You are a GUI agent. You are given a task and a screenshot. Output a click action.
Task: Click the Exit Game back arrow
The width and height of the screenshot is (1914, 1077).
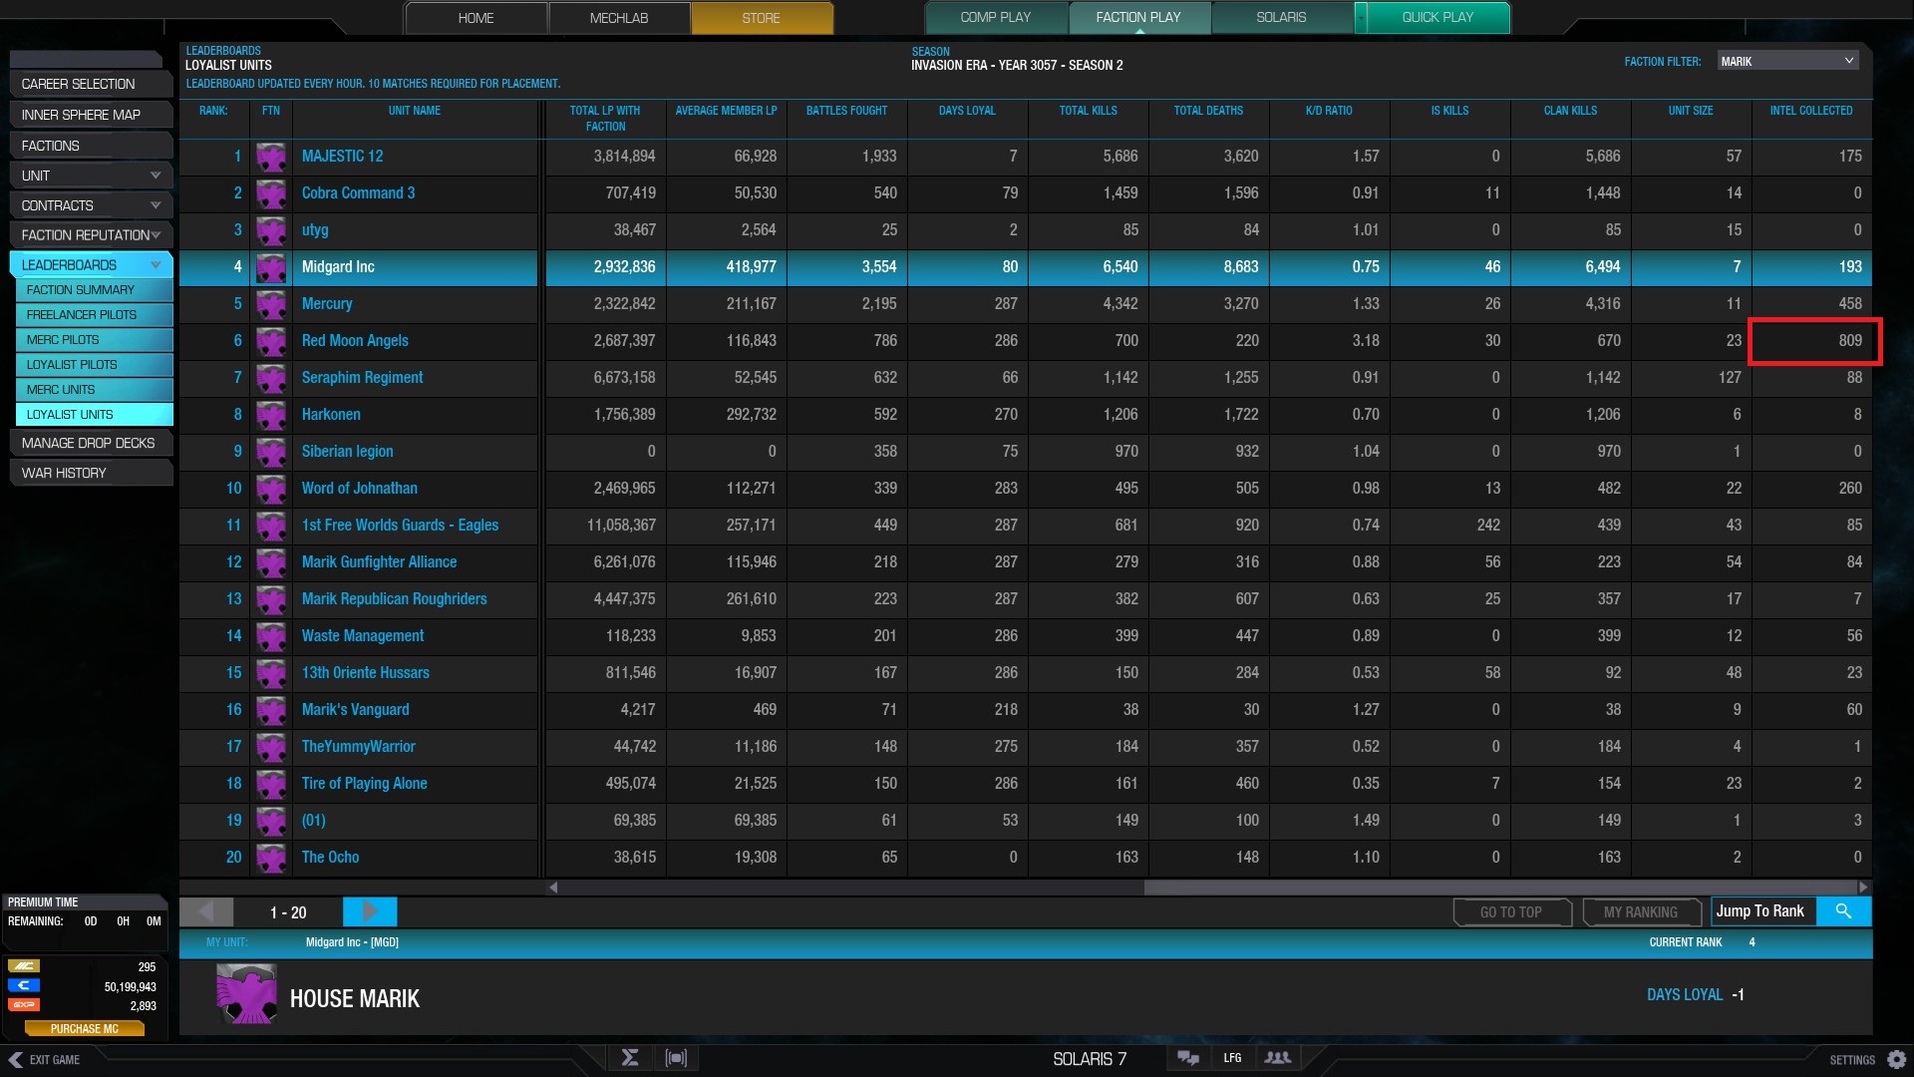[x=15, y=1059]
